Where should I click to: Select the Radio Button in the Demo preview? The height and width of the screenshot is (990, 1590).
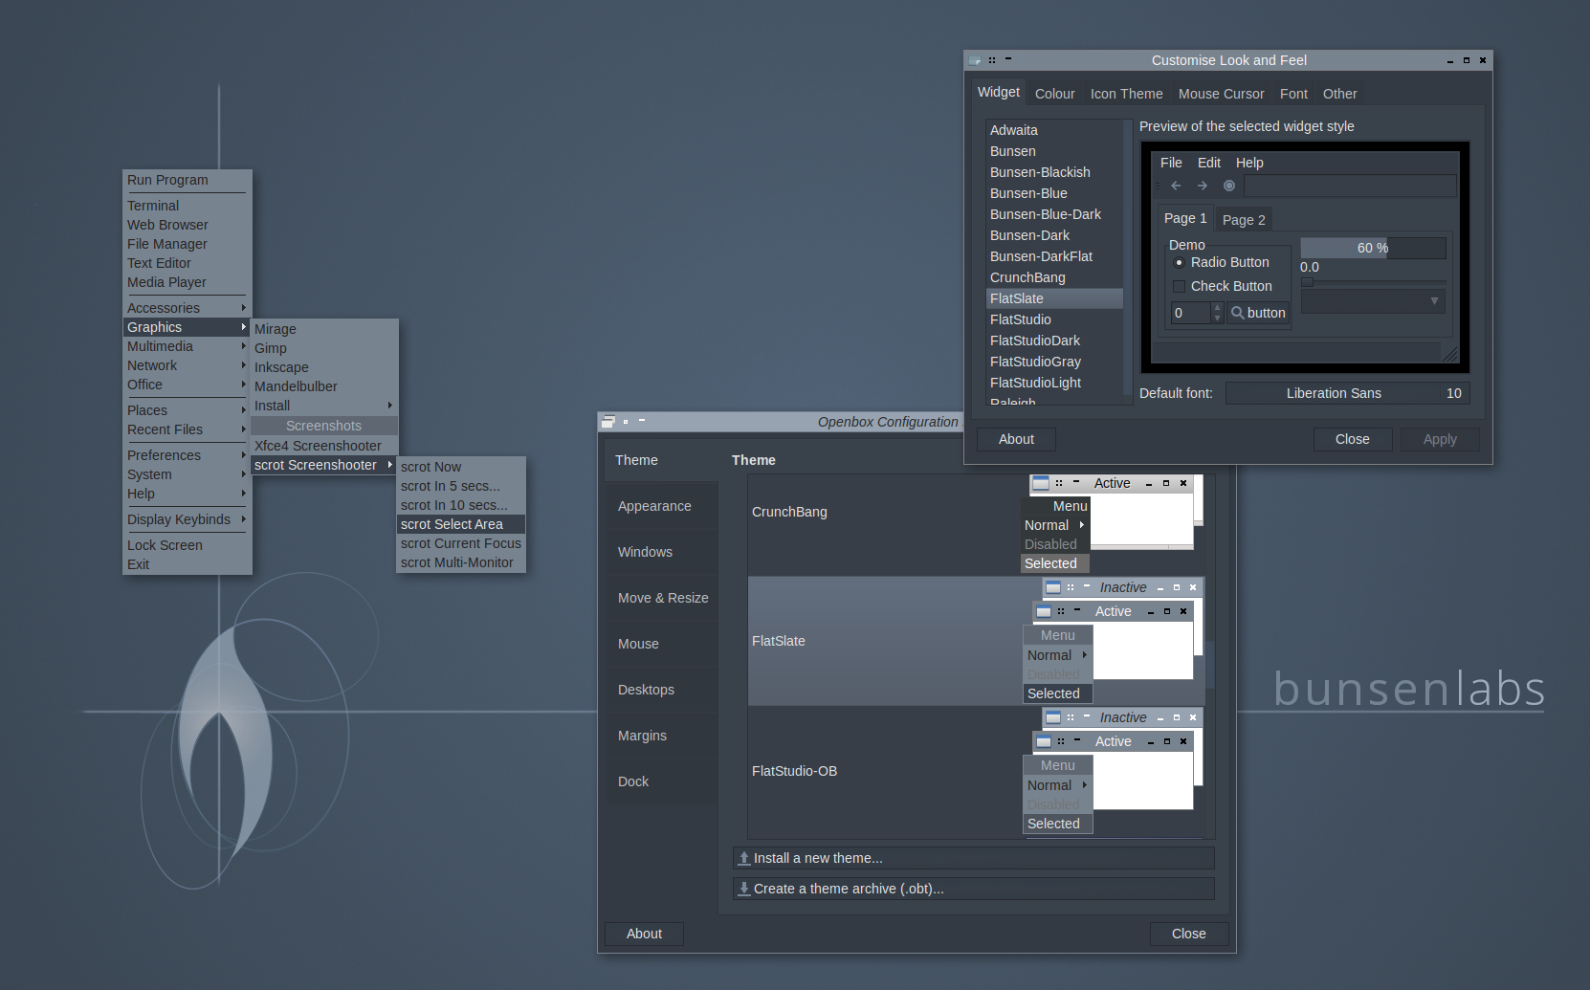pos(1179,263)
